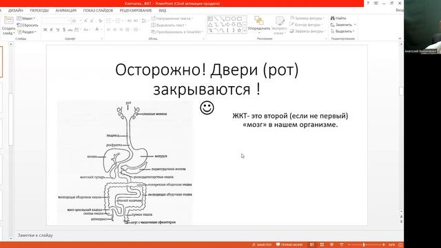441x248 pixels.
Task: Open the ВИД (View) tab
Action: (x=163, y=10)
